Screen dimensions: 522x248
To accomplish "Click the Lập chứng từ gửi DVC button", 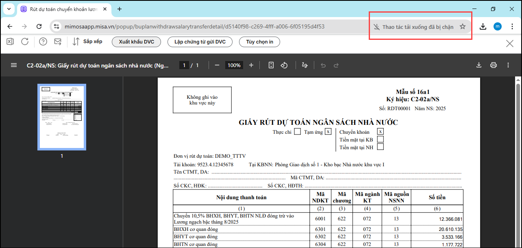I will pos(200,42).
